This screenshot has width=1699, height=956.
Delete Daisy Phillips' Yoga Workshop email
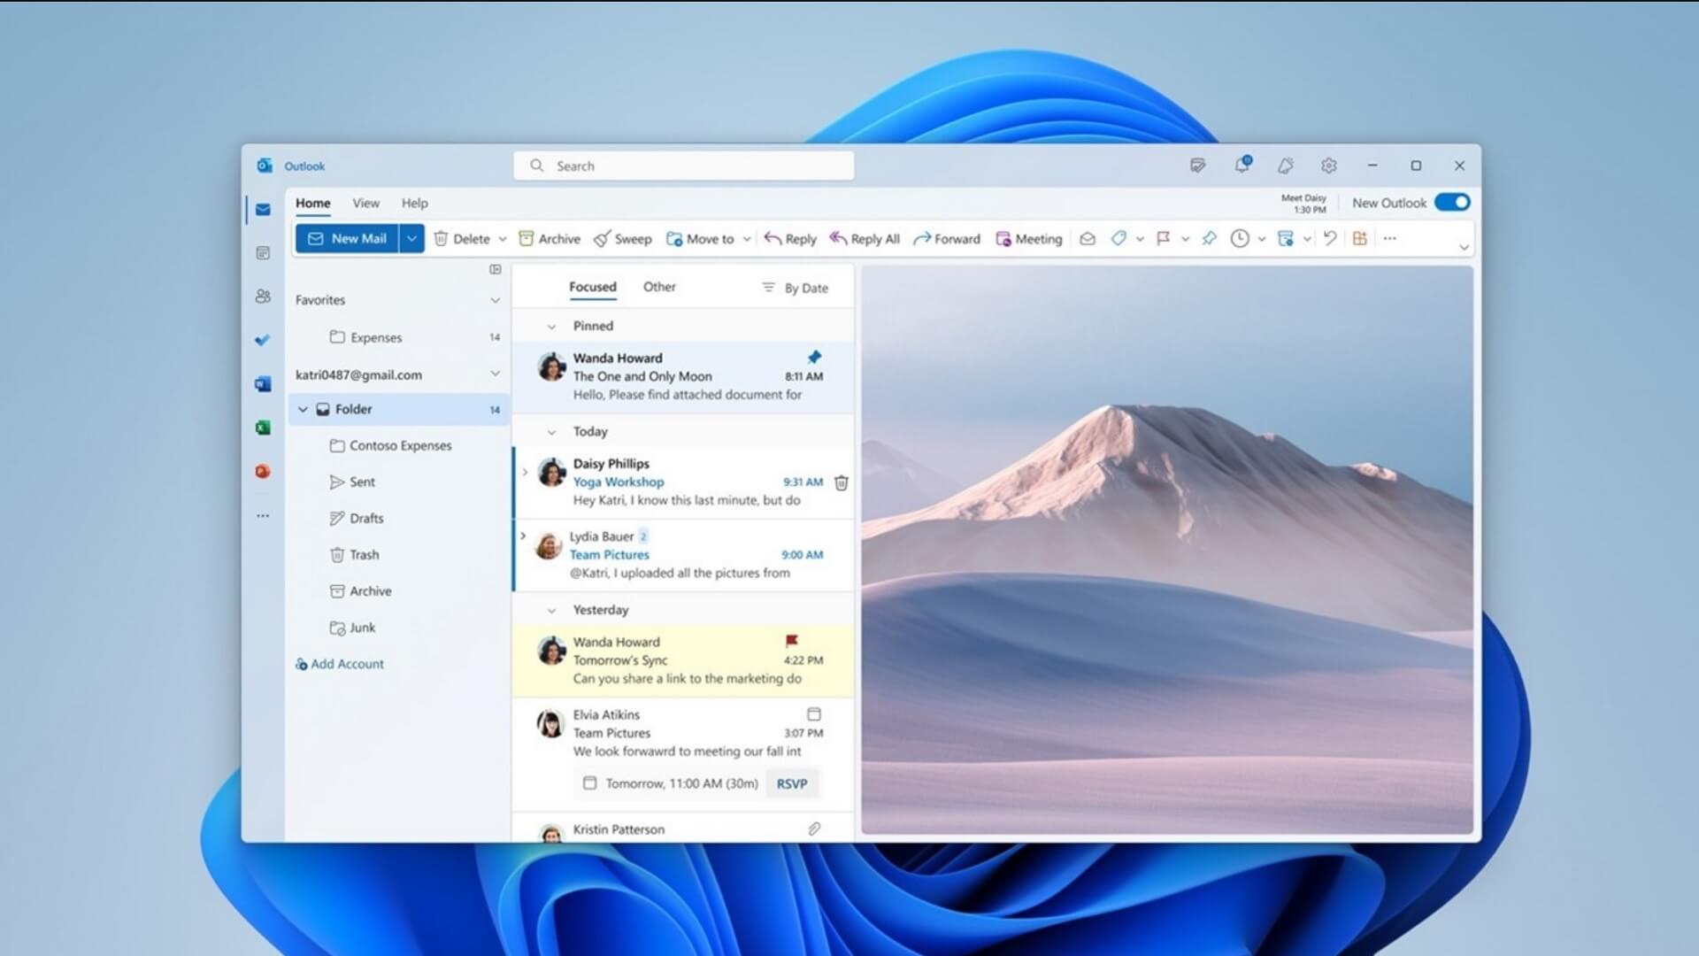[x=841, y=482]
